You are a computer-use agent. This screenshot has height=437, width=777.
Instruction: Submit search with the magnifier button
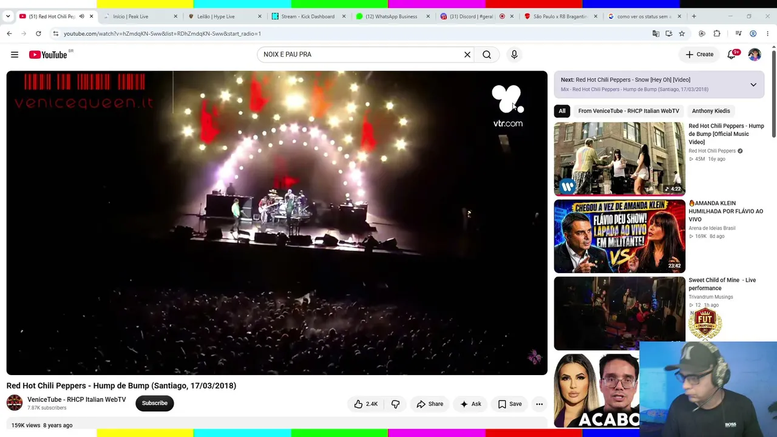pyautogui.click(x=487, y=55)
